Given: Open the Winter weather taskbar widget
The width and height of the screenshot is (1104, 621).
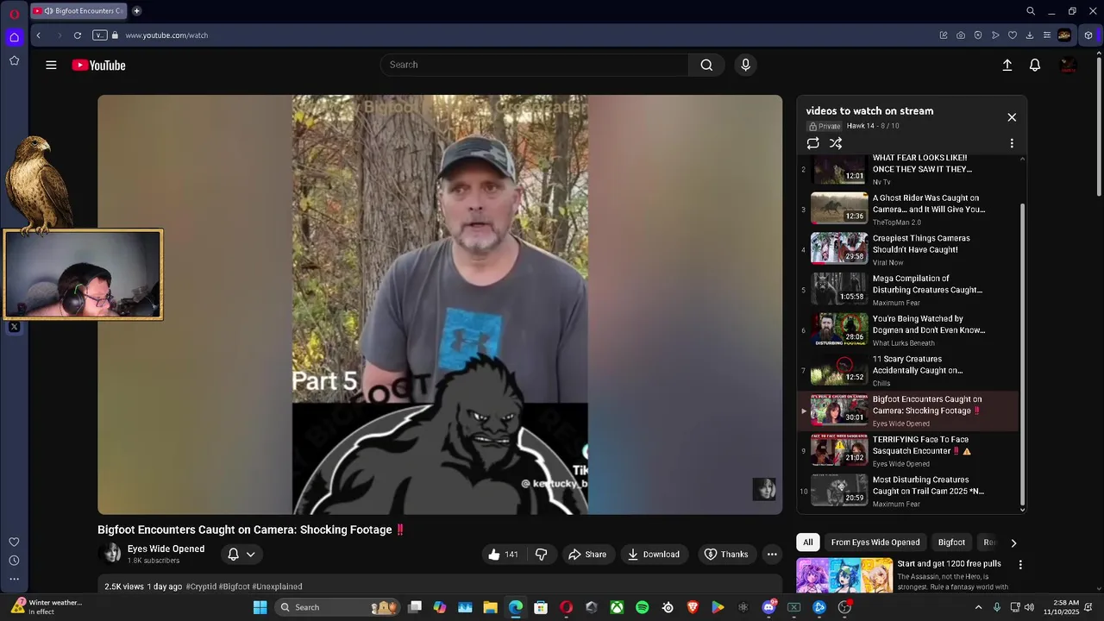Looking at the screenshot, I should pyautogui.click(x=47, y=607).
